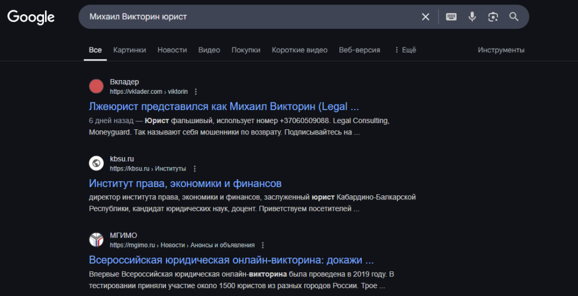578x296 pixels.
Task: Click the Google logo
Action: point(31,17)
